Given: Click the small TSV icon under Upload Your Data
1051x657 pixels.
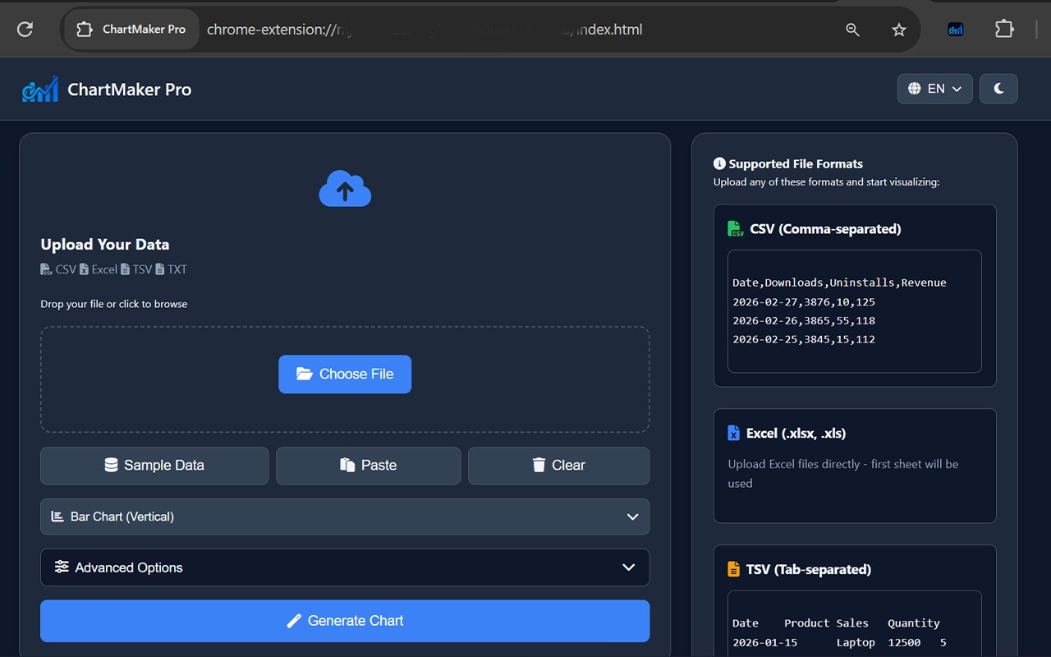Looking at the screenshot, I should point(125,269).
